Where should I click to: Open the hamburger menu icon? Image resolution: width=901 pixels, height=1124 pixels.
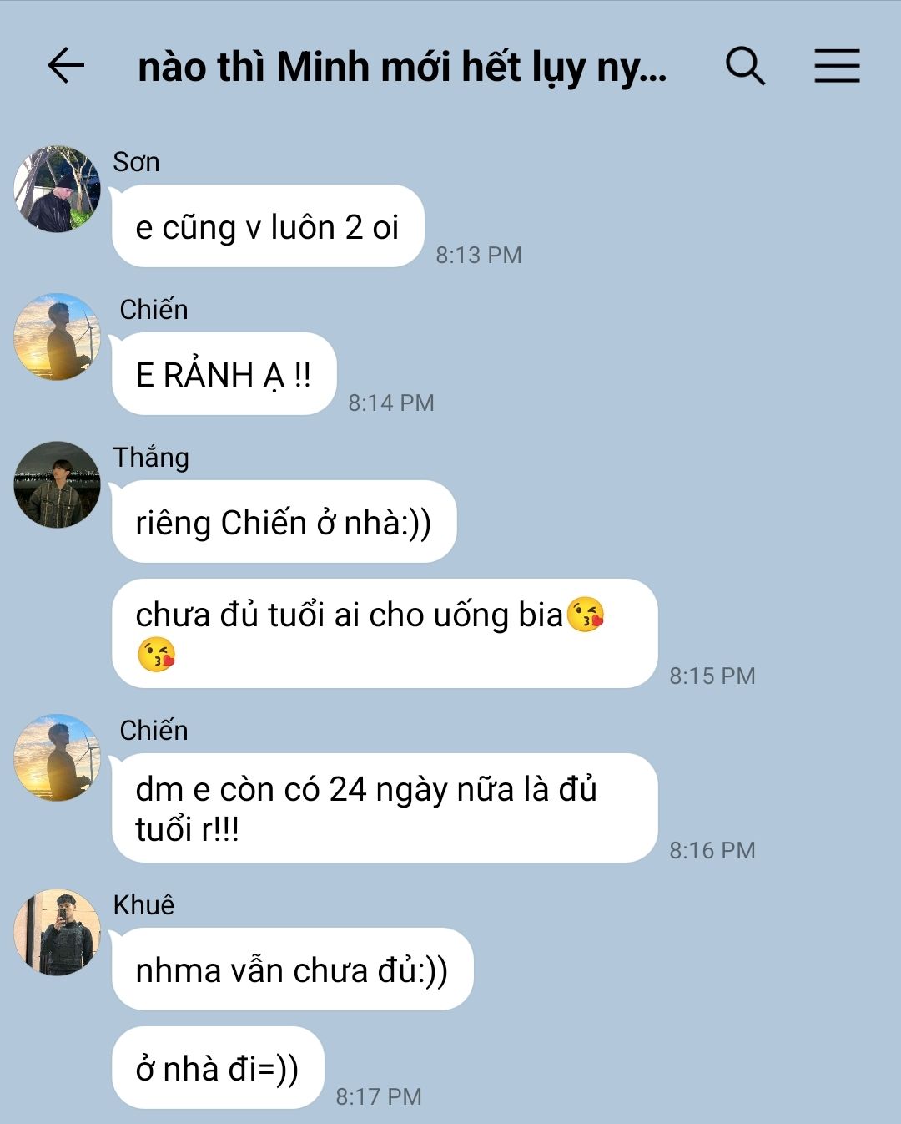point(837,66)
